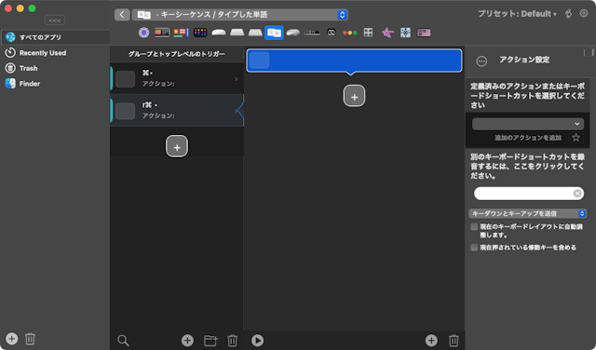Viewport: 596px width, 350px height.
Task: Expand the ⌘ trigger row chevron
Action: point(236,79)
